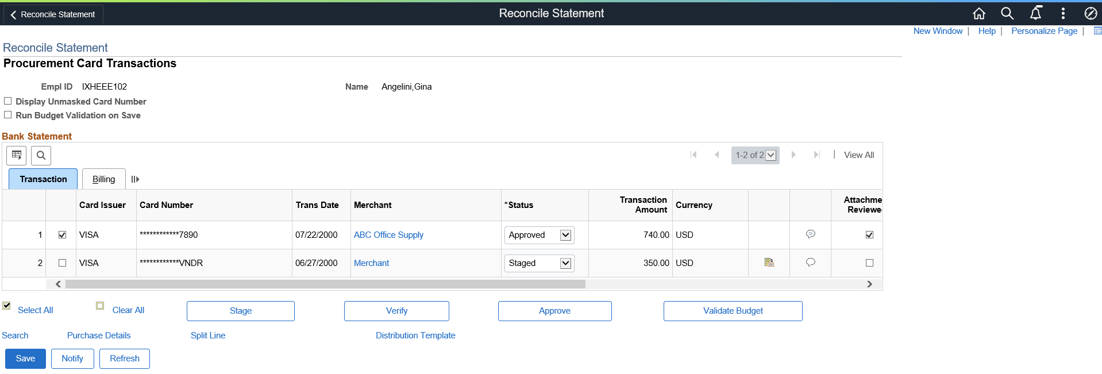
Task: Go to last page of grid rows
Action: 816,155
